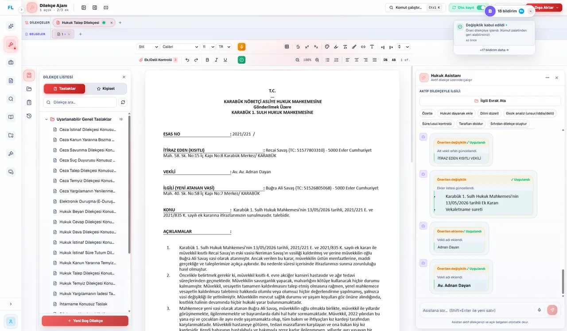Open the text color palette icon
The height and width of the screenshot is (331, 567).
[x=327, y=46]
